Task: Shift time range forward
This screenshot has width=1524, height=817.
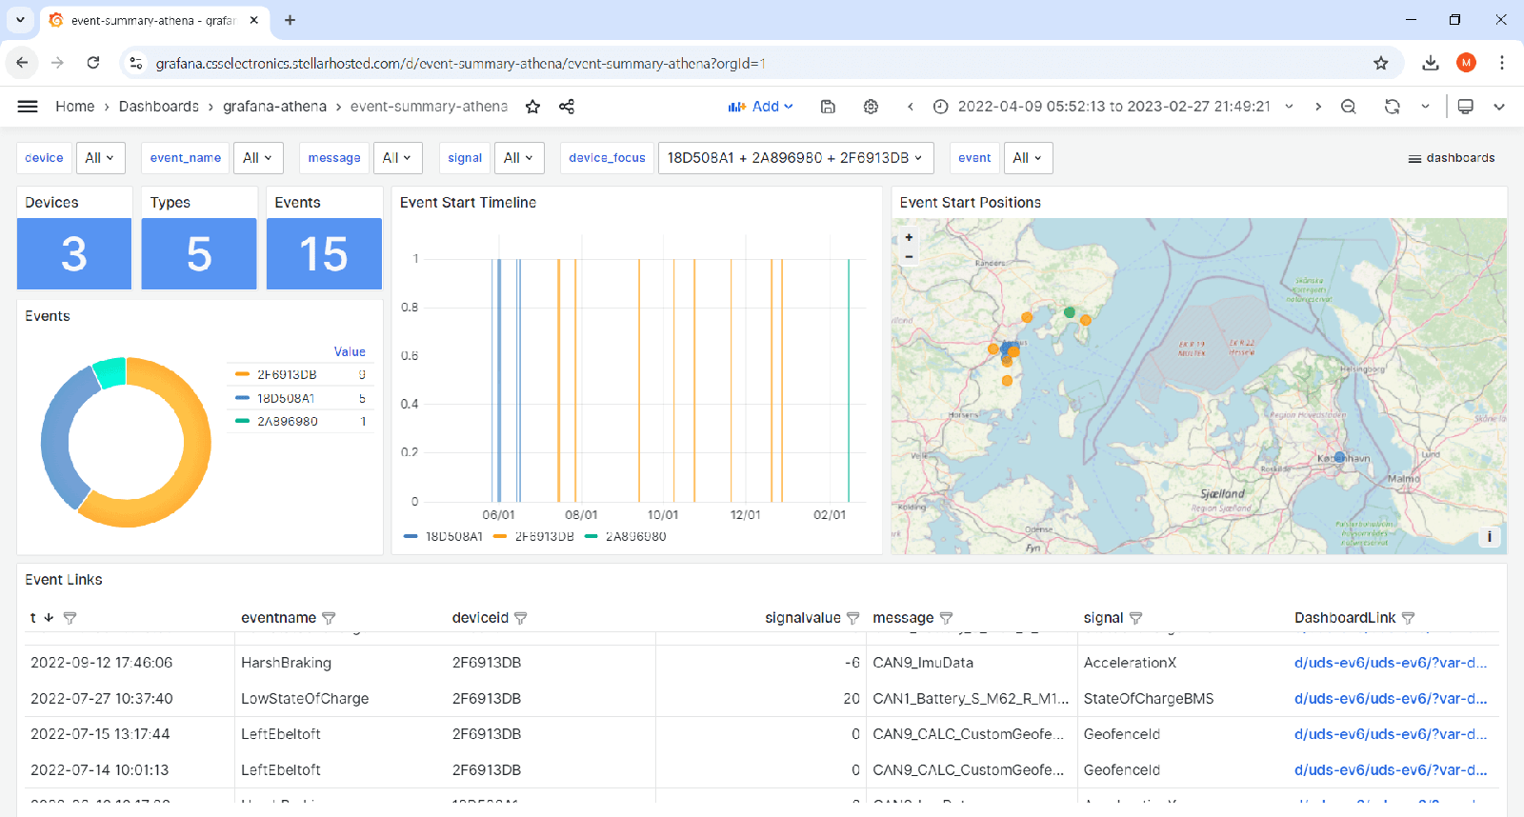Action: point(1318,107)
